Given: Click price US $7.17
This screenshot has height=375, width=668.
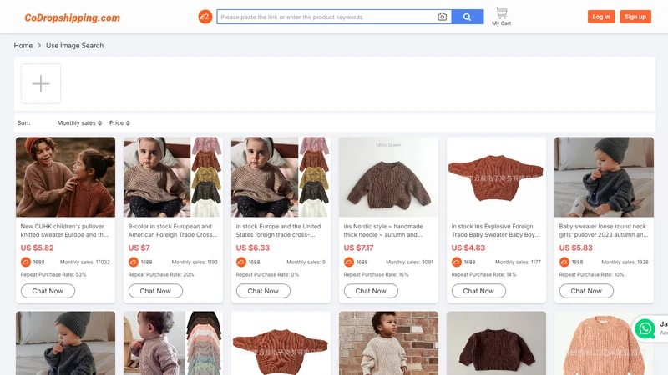Looking at the screenshot, I should 359,247.
